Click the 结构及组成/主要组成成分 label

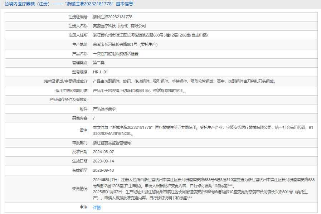click(x=66, y=81)
